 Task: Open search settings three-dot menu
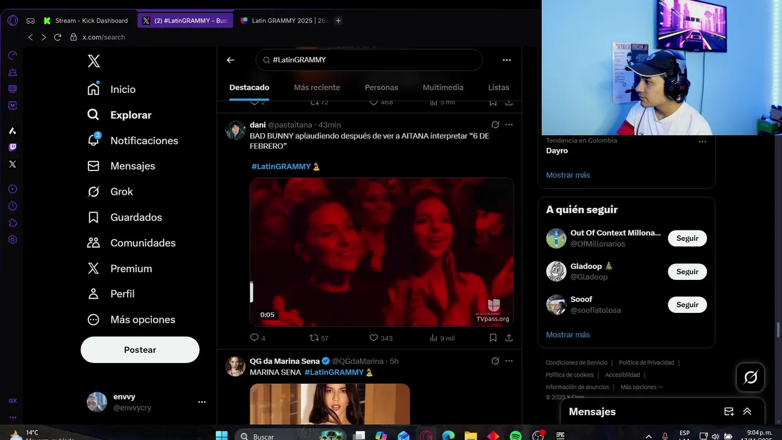tap(506, 60)
